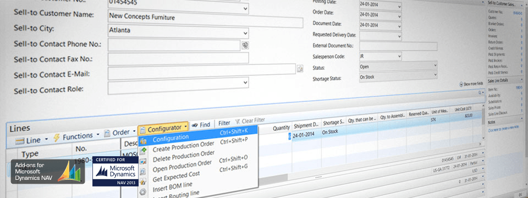Open the Posting Date dropdown
528x198 pixels.
coord(399,7)
